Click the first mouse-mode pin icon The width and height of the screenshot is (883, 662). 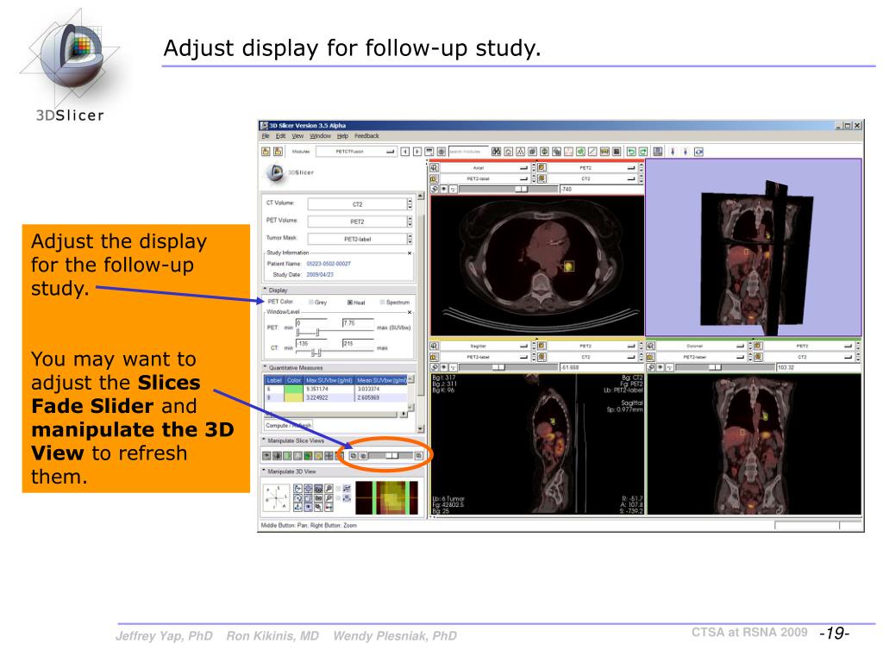tap(673, 152)
